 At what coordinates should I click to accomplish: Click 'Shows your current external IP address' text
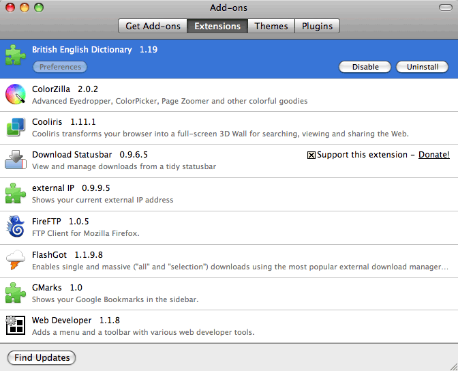tap(102, 200)
